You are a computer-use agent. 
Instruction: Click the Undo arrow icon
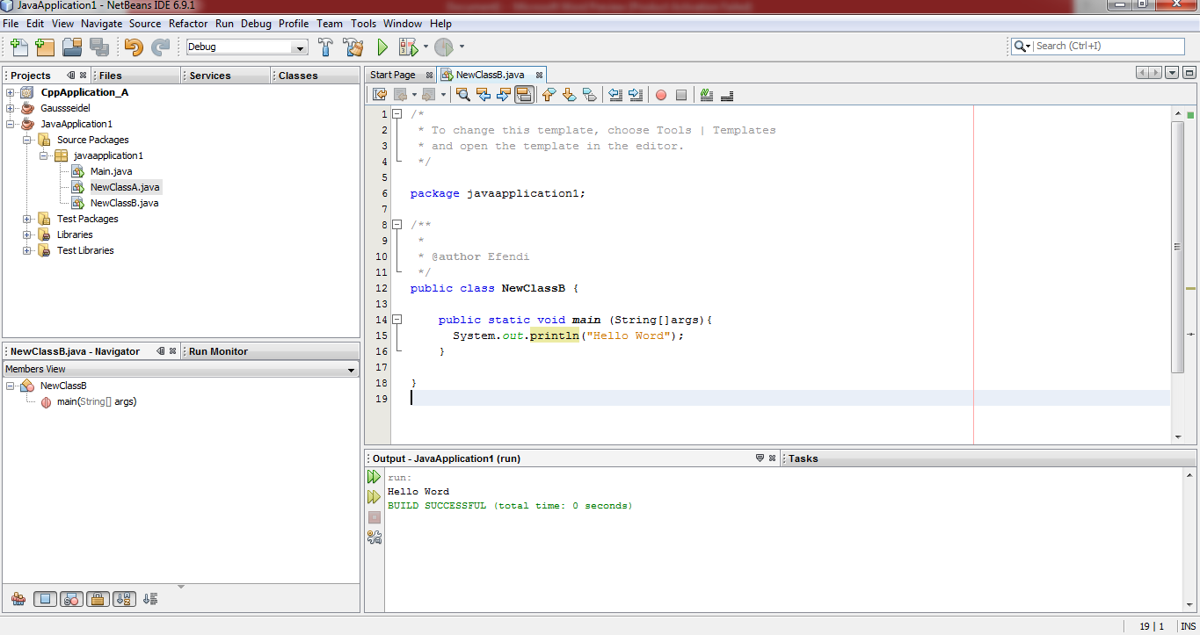pyautogui.click(x=134, y=47)
